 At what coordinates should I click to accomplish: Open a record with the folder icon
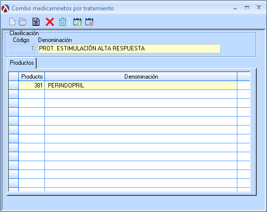click(x=23, y=22)
